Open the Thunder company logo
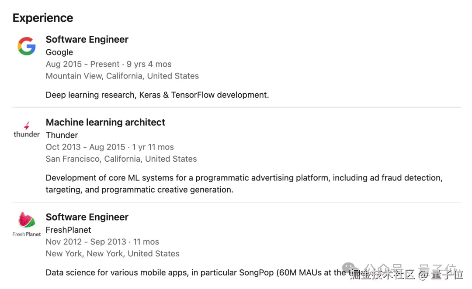 click(x=27, y=129)
